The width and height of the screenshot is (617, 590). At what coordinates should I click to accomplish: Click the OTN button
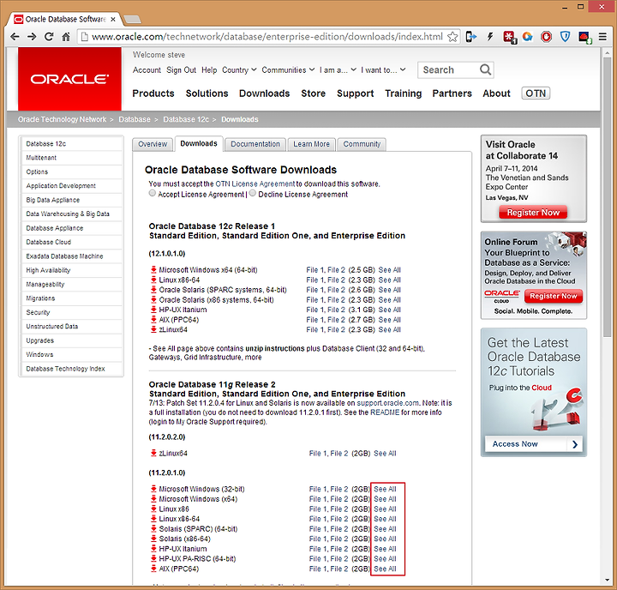[536, 93]
